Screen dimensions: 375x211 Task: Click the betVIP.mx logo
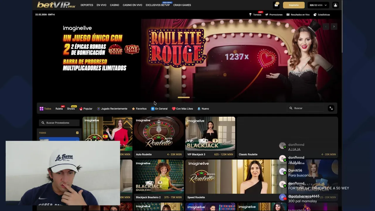coord(56,5)
